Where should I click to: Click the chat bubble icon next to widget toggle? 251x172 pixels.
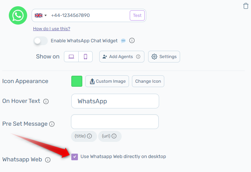(123, 41)
